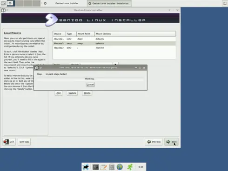Viewport: 228px width, 171px height.
Task: Cancel the stage tarball unpacking
Action: coord(90,85)
